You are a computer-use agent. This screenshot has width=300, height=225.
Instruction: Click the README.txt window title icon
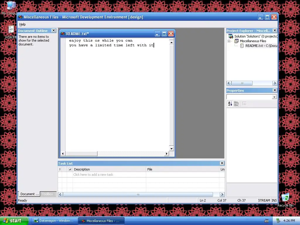pos(63,34)
